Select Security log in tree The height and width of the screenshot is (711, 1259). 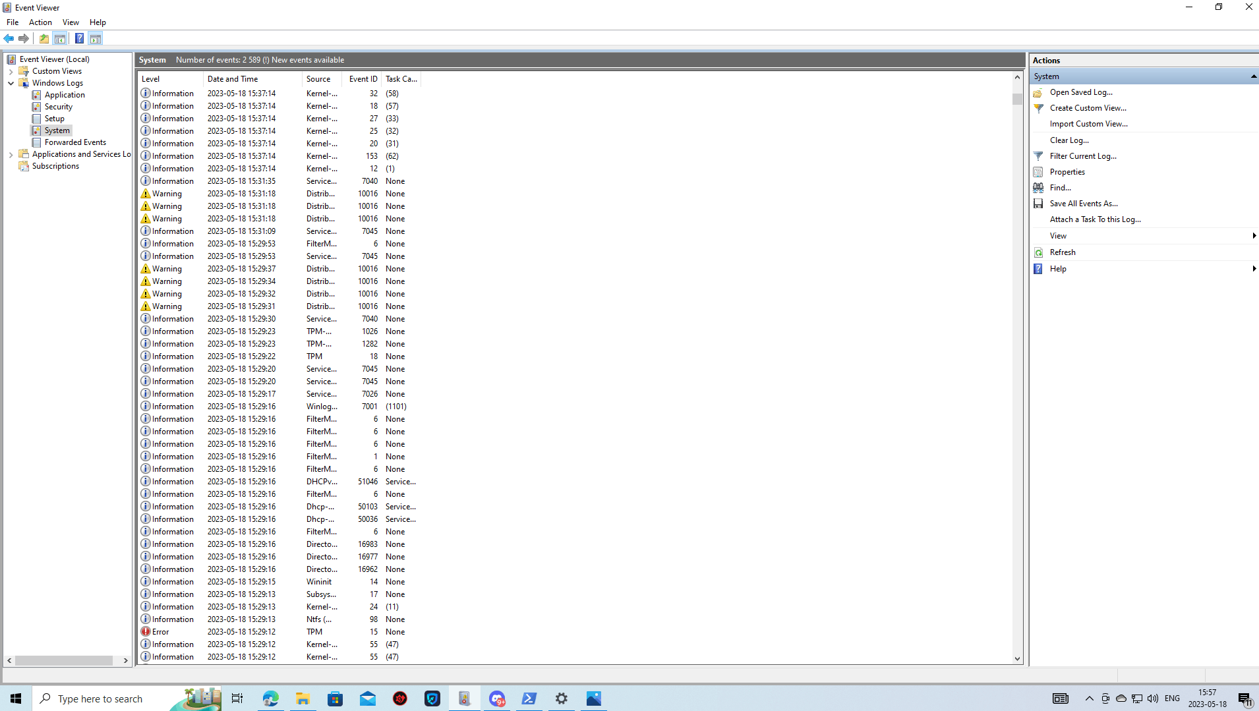coord(59,107)
